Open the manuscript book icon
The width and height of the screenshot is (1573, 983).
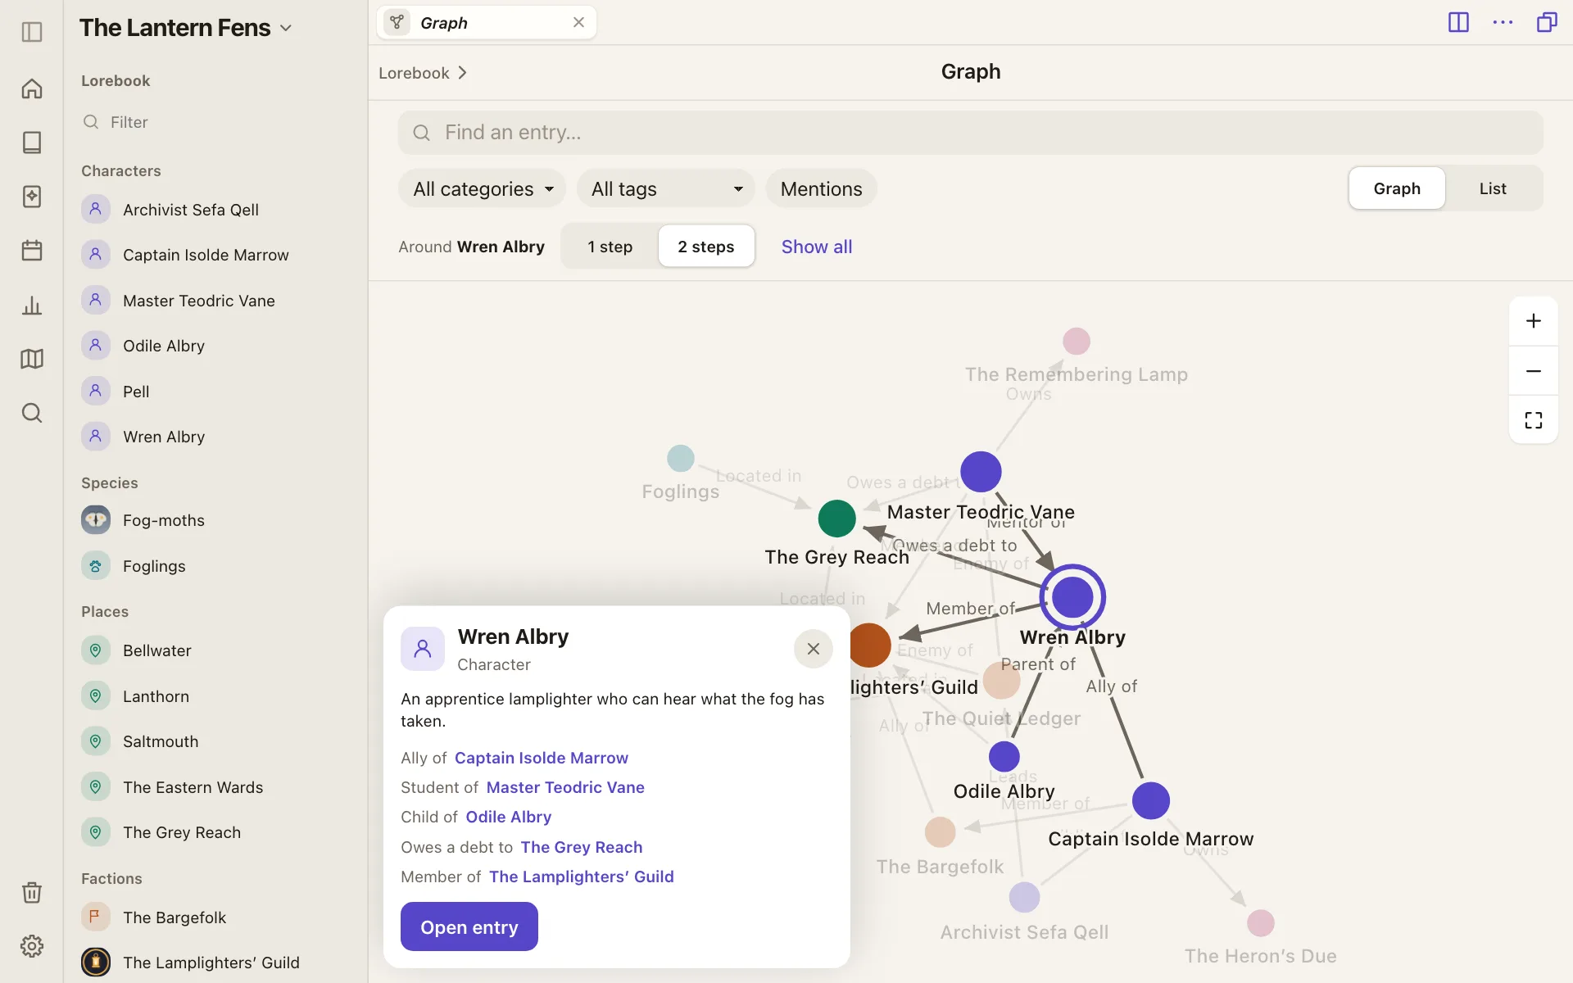click(32, 143)
